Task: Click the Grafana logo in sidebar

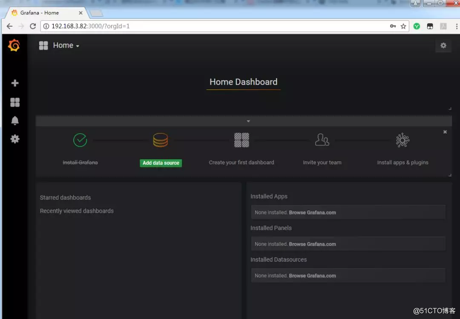Action: pos(14,46)
